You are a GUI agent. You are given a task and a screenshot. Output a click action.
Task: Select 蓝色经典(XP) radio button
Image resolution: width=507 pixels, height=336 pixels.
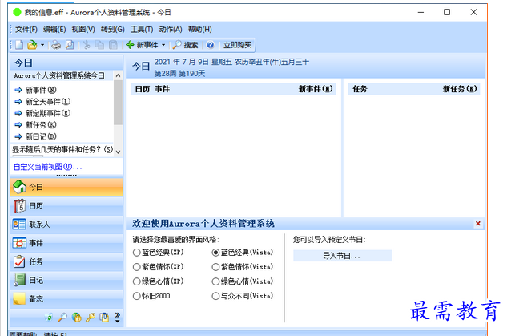(137, 252)
